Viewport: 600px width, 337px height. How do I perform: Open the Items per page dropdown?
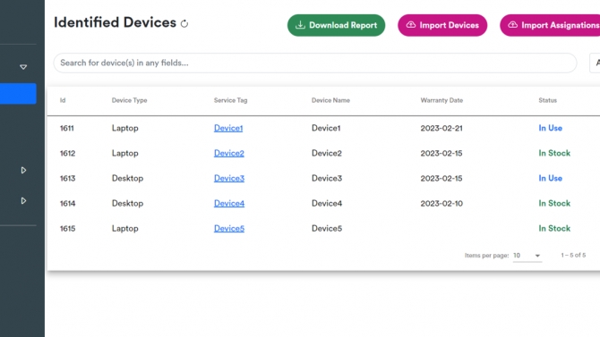coord(527,256)
